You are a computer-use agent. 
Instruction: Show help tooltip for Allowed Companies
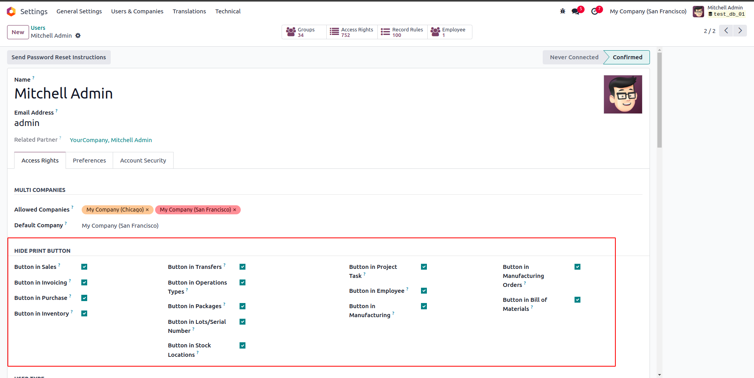[72, 208]
